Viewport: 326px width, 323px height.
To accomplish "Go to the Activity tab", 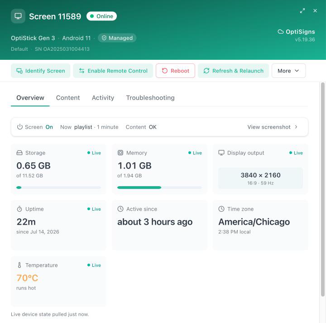I will (103, 98).
